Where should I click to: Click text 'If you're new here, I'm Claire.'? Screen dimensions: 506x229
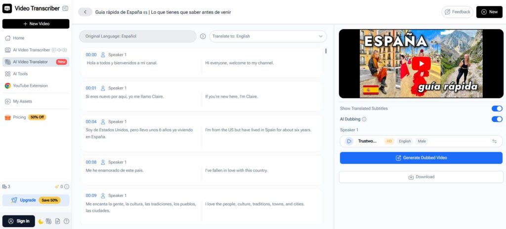(x=232, y=96)
